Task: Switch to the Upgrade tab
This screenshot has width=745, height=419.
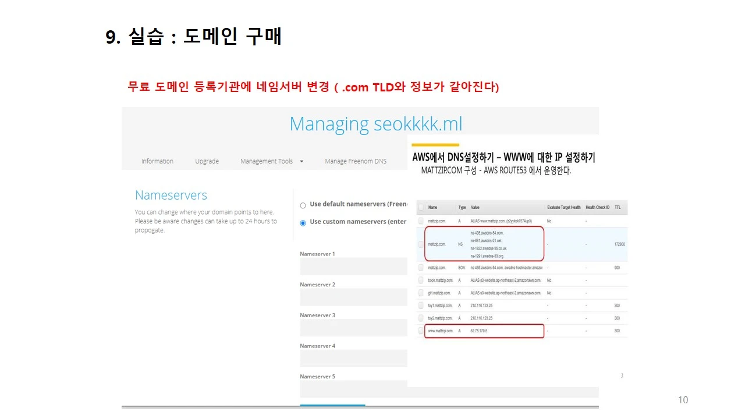Action: tap(207, 161)
